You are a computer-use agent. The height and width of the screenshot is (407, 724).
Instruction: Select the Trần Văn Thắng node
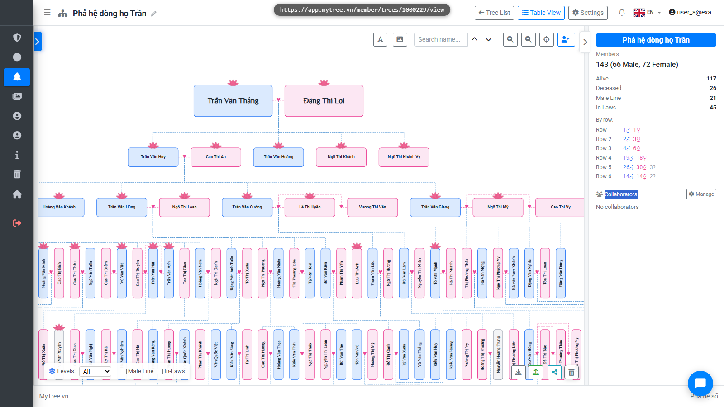tap(233, 101)
